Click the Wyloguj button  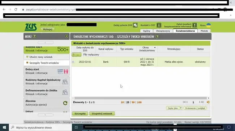47,29
